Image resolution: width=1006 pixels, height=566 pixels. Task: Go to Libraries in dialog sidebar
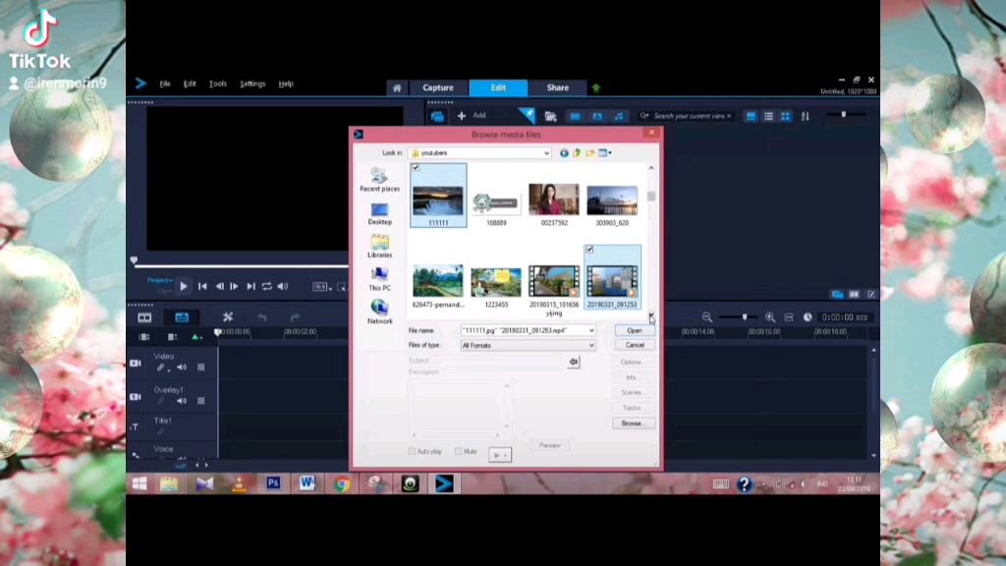379,247
